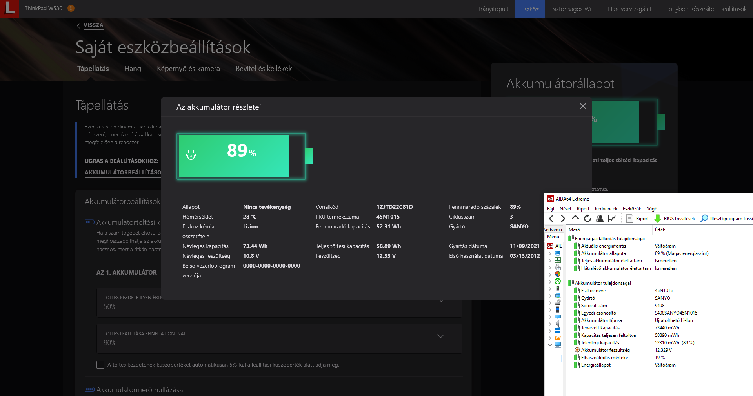Screen dimensions: 753x396
Task: Minimize the AIDA64 Extreme window
Action: click(740, 199)
